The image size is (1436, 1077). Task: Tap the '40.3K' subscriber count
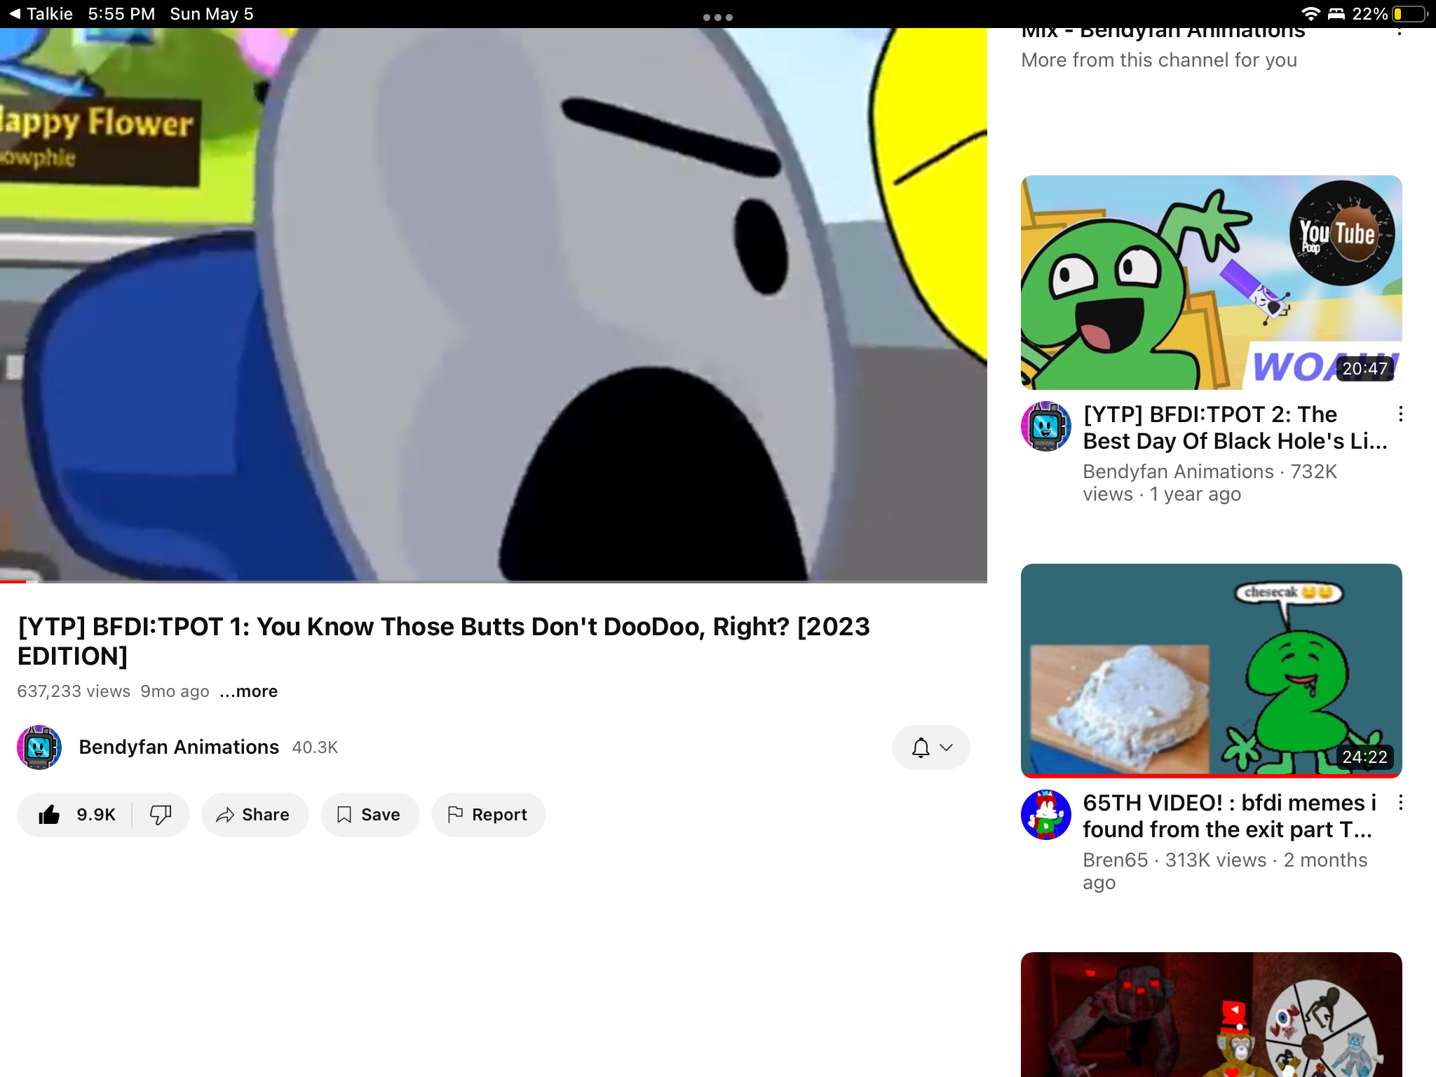[x=315, y=747]
